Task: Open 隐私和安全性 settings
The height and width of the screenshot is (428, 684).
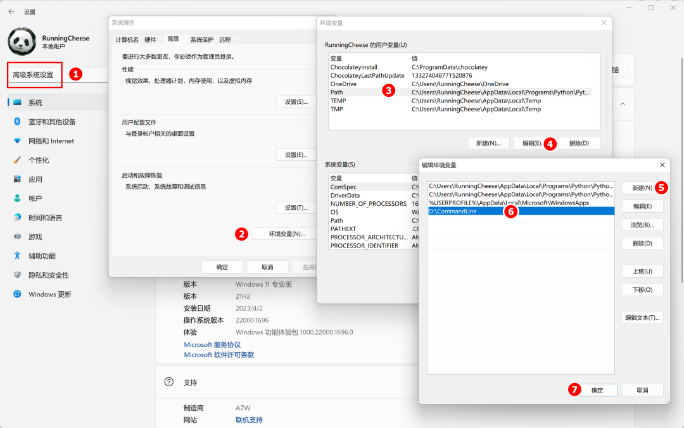Action: (x=49, y=275)
